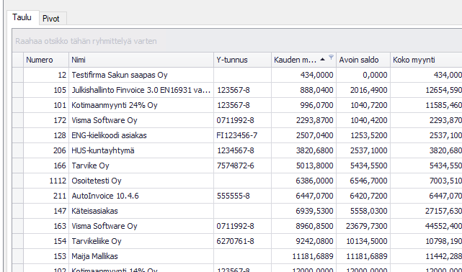
Task: Click customer number 153 cell
Action: click(x=46, y=256)
